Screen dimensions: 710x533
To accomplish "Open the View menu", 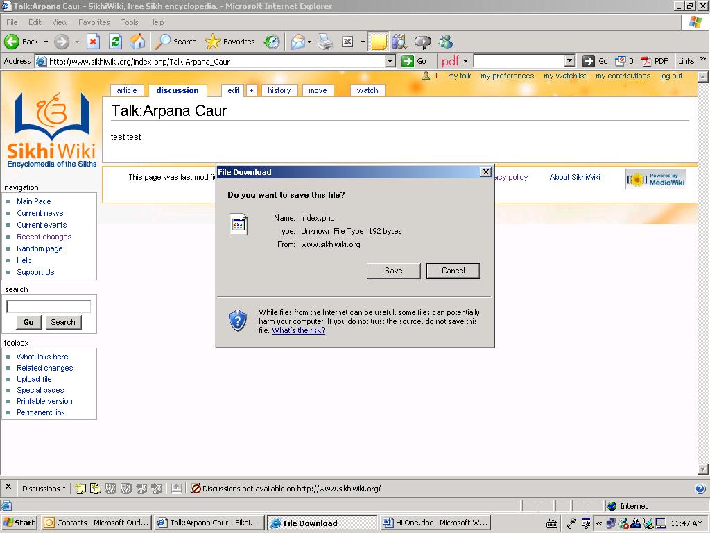I will 60,22.
